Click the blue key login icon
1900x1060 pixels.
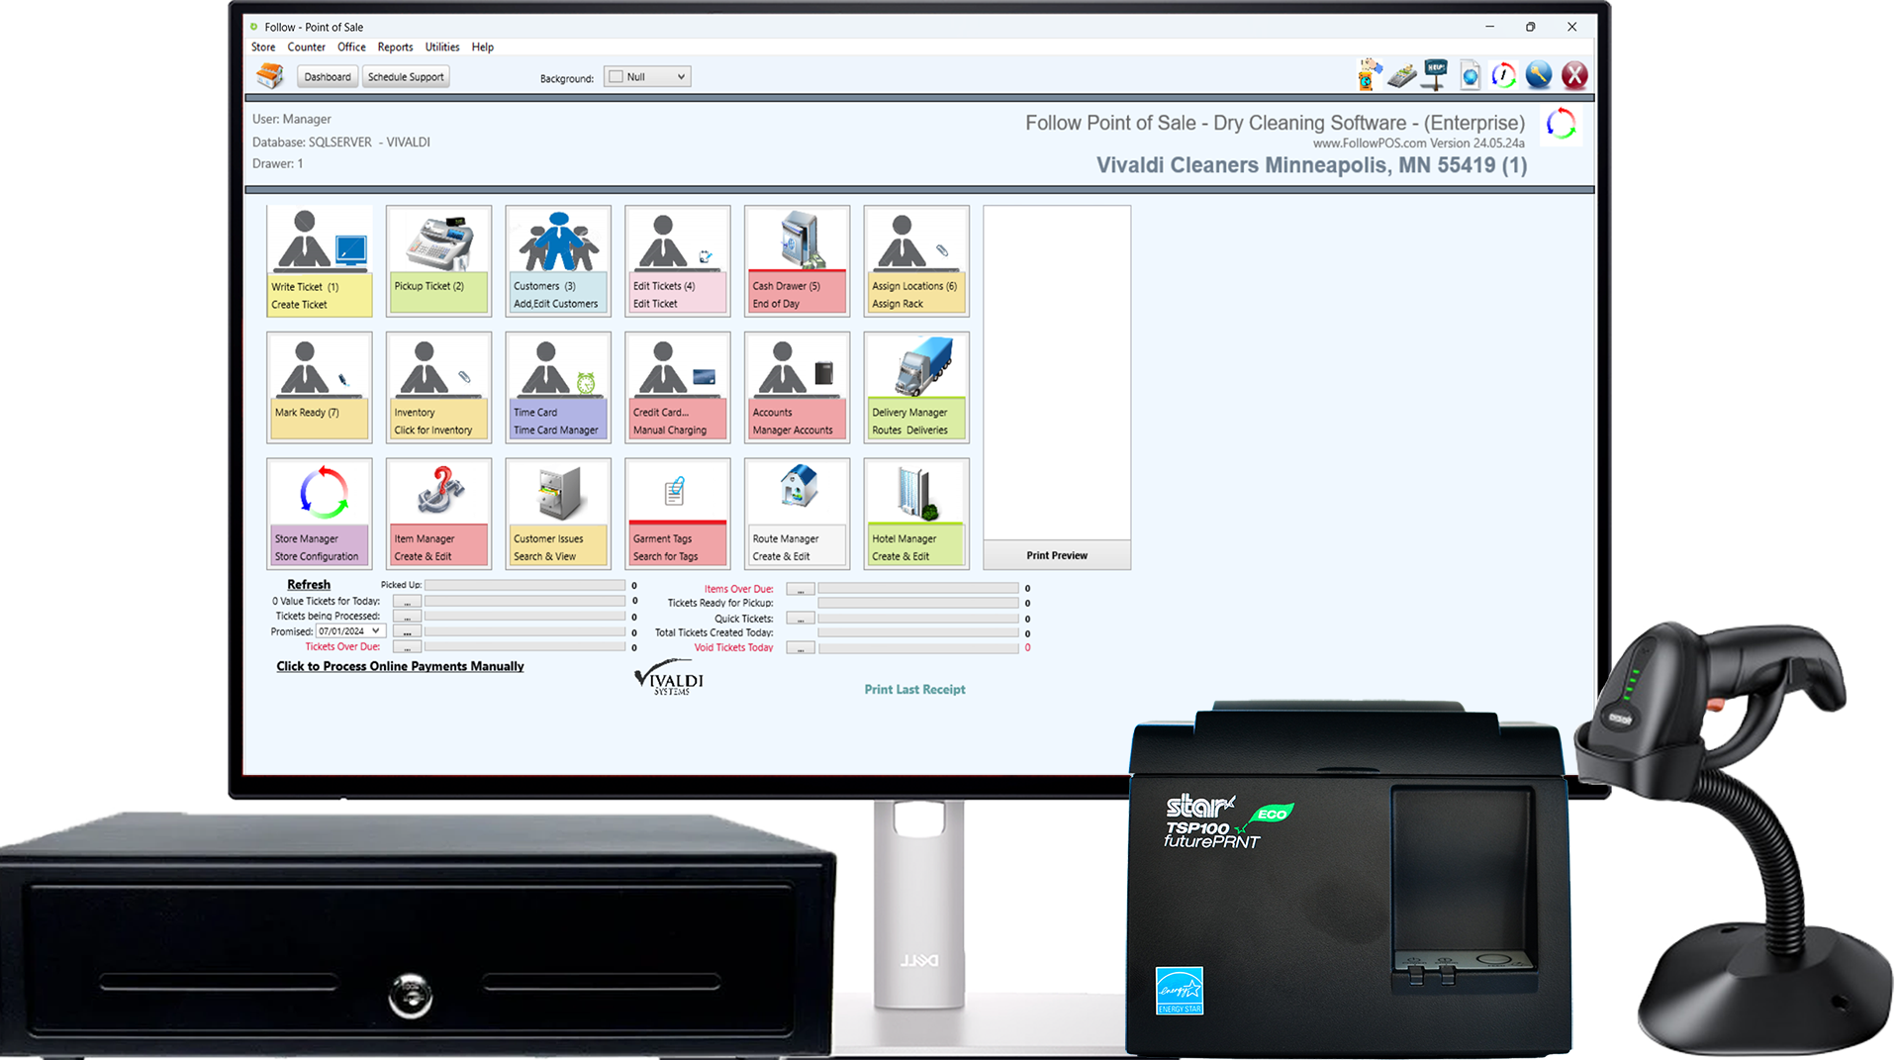point(1539,75)
